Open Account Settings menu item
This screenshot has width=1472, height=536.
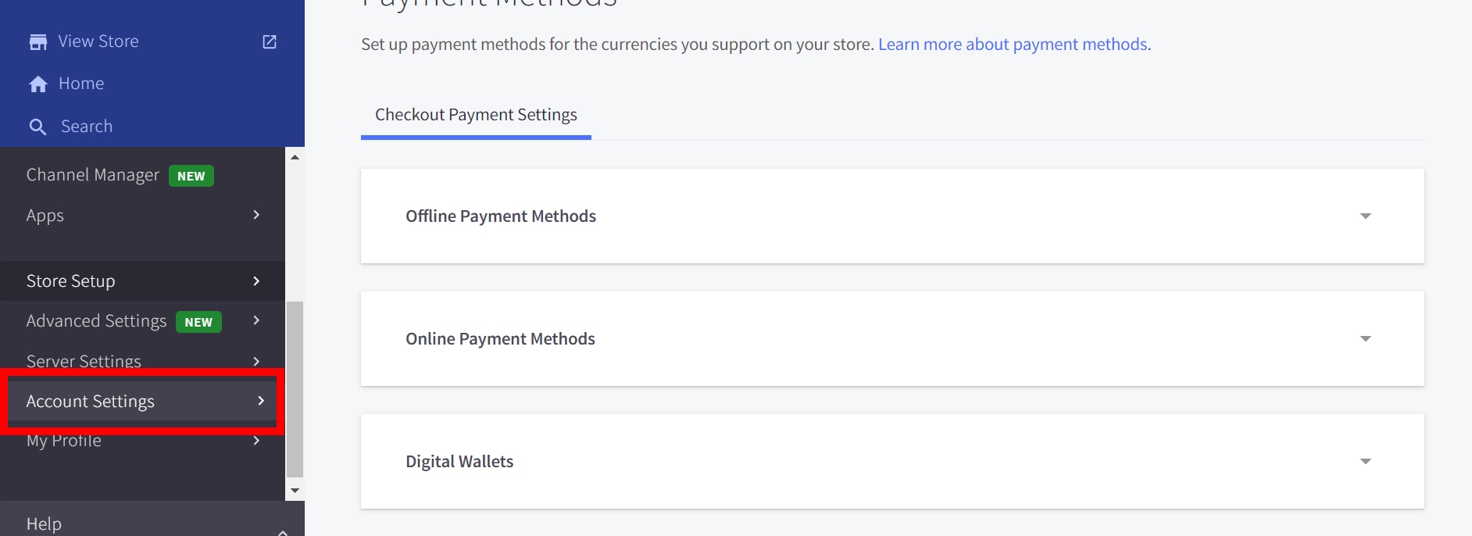[91, 402]
